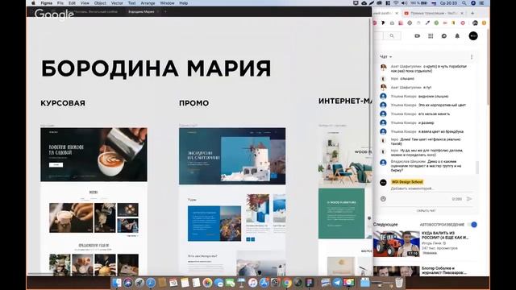Screen dimensions: 516x290
Task: Open App Store icon in Dock
Action: pyautogui.click(x=264, y=283)
